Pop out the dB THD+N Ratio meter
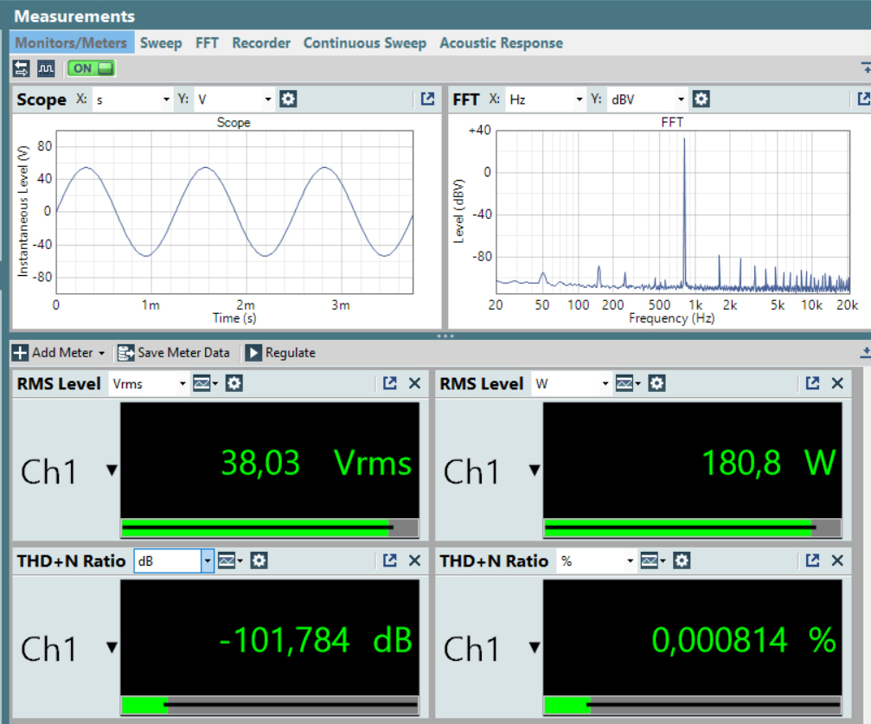 390,561
